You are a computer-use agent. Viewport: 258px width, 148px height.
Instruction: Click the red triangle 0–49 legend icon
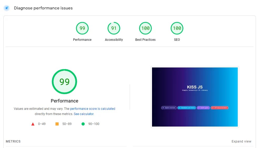tap(33, 124)
